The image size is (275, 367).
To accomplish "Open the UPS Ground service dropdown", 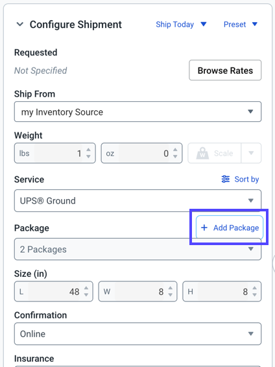I will click(x=137, y=201).
